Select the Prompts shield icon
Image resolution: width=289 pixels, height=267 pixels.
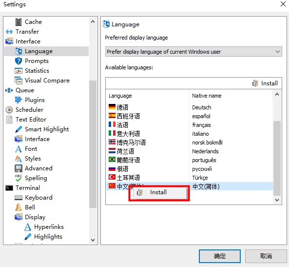[19, 61]
